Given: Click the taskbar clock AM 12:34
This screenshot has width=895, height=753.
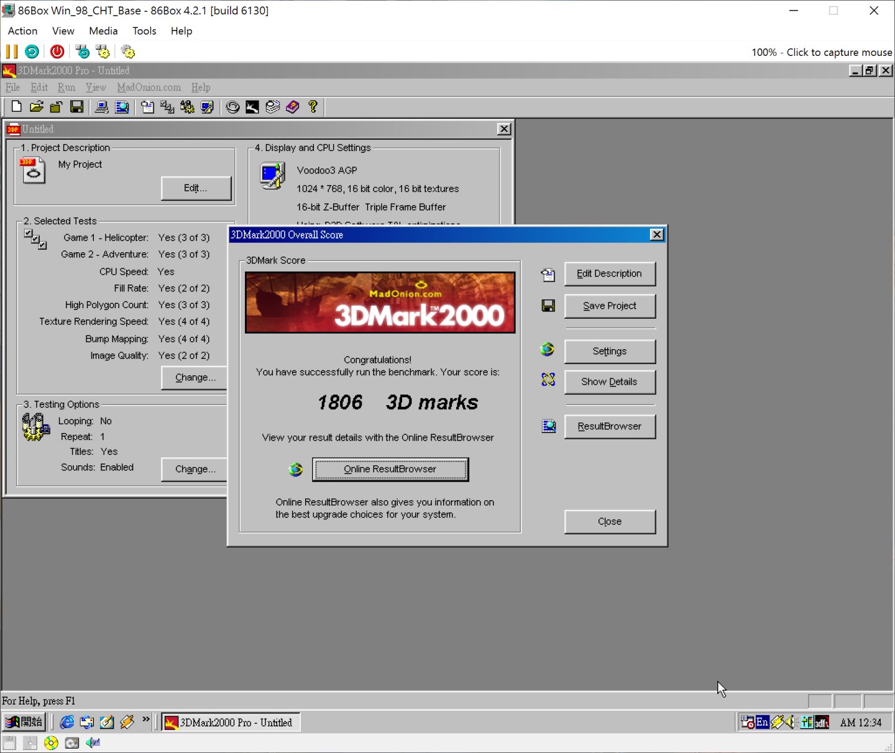Looking at the screenshot, I should click(861, 723).
